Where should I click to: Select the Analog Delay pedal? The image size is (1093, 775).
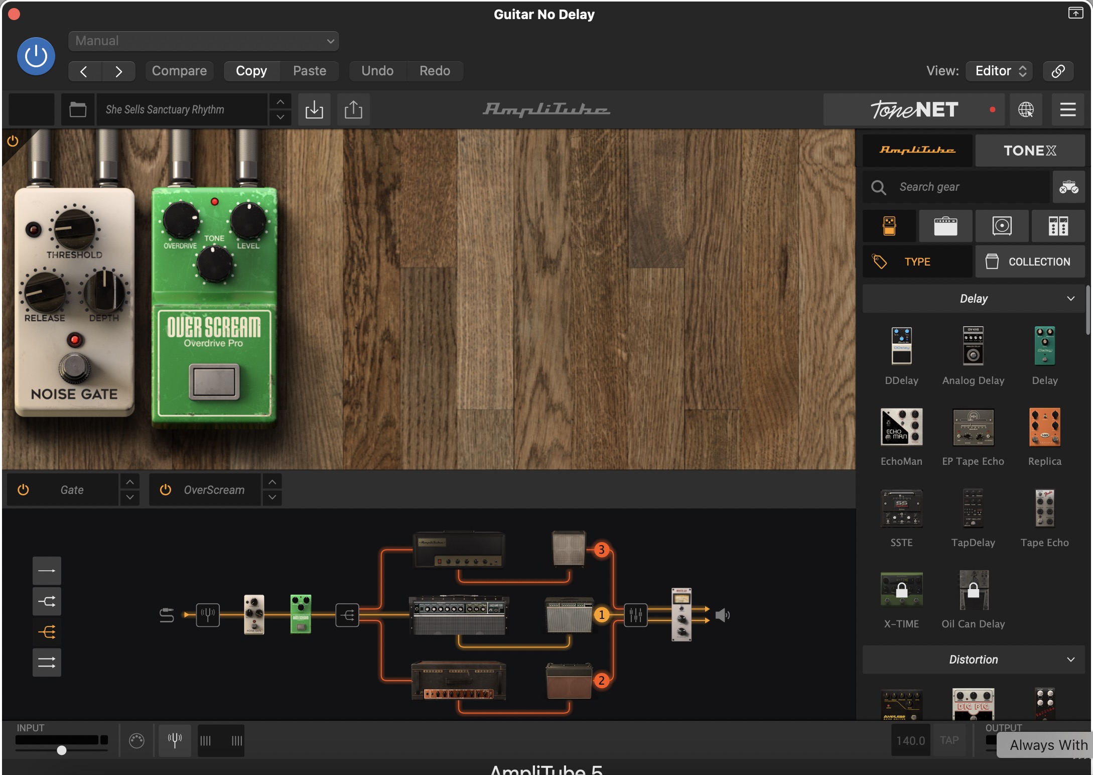(x=973, y=346)
